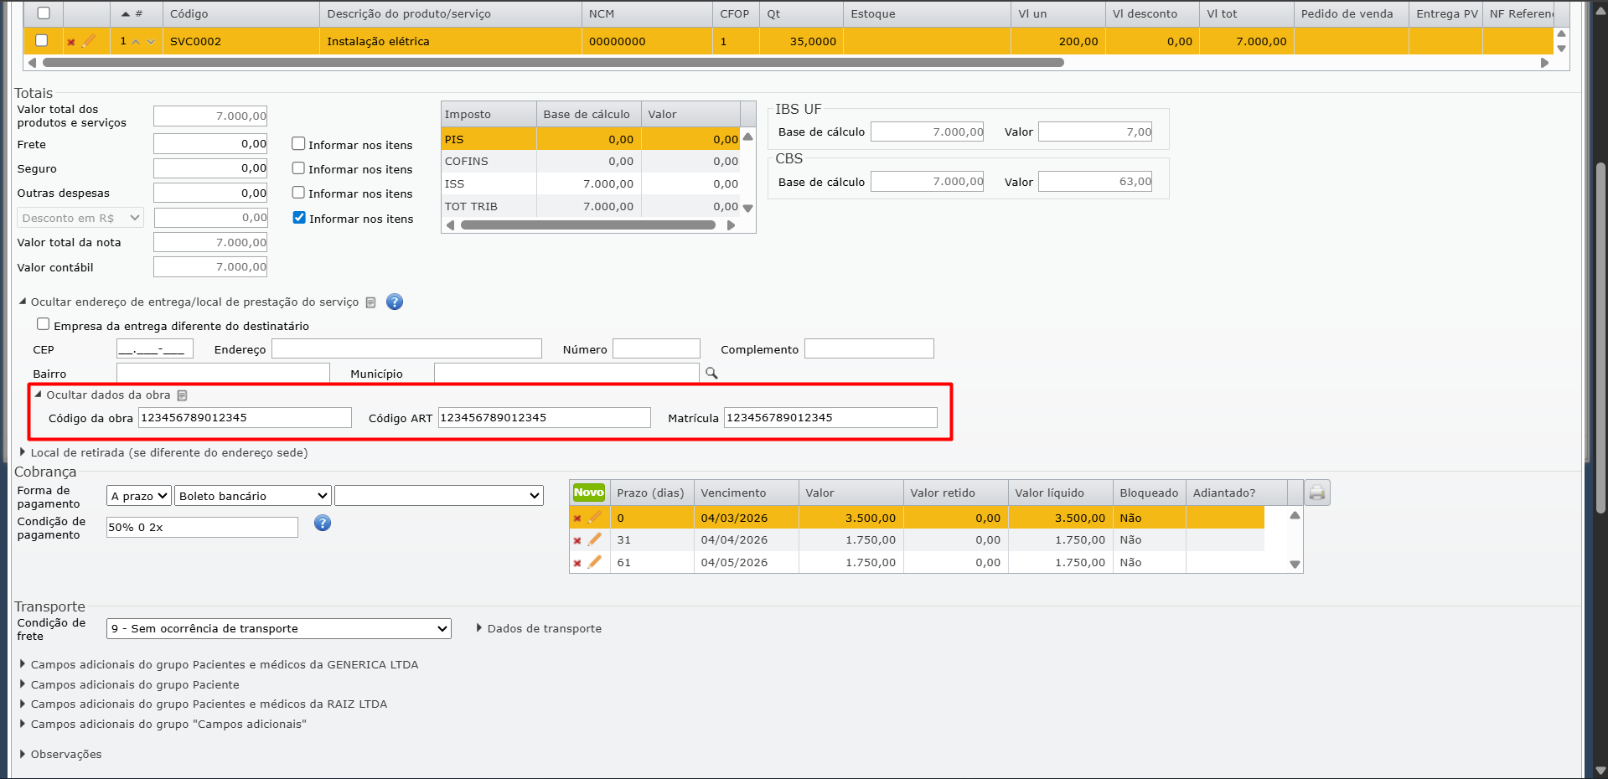
Task: Delete the SVC0002 item row
Action: tap(71, 42)
